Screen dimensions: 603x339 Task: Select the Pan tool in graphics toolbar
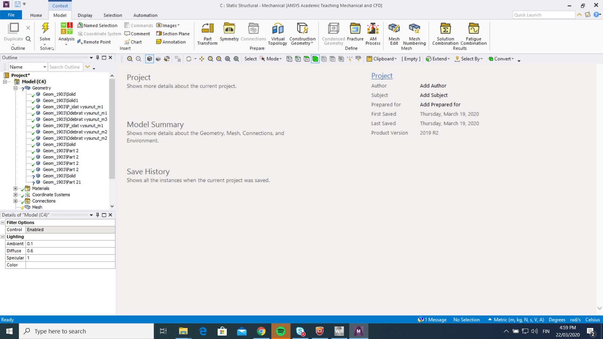(x=202, y=59)
